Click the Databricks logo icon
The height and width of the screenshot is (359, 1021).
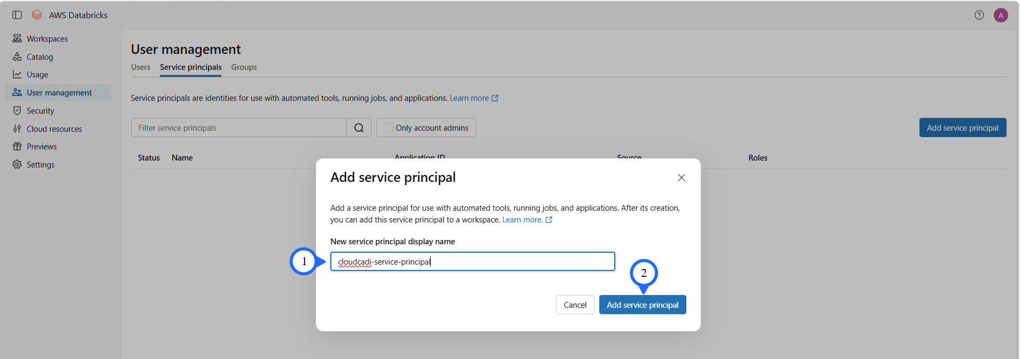point(37,15)
